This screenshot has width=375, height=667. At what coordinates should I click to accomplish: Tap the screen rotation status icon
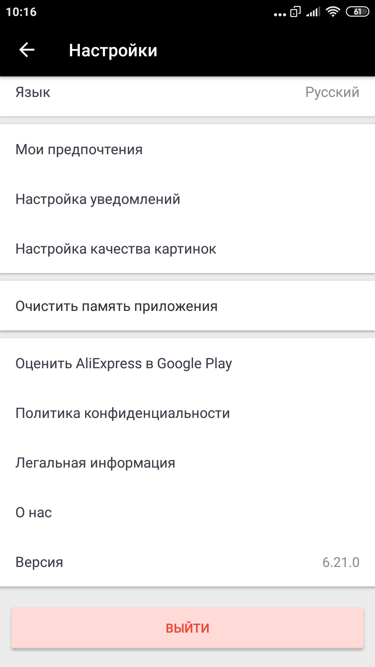(295, 12)
